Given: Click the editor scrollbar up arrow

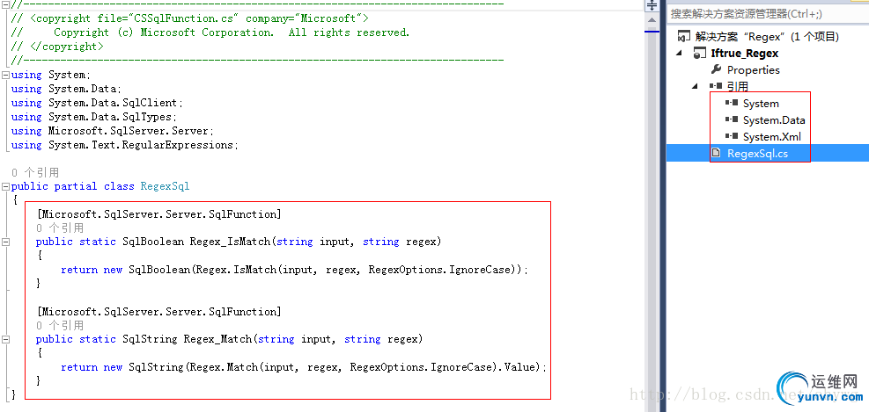Looking at the screenshot, I should click(x=652, y=18).
